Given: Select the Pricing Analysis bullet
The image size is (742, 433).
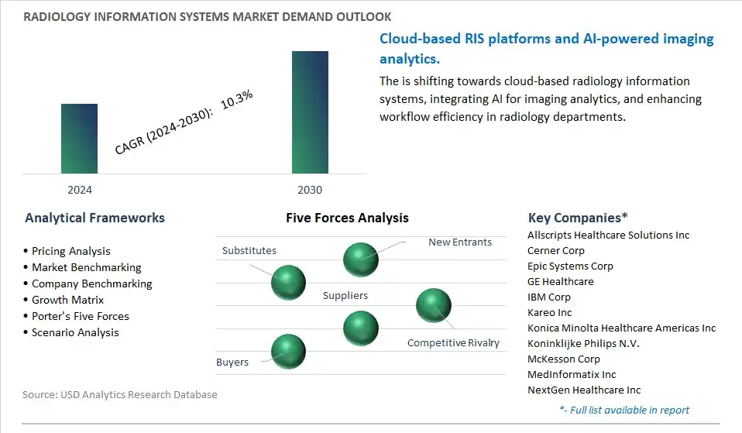Looking at the screenshot, I should pyautogui.click(x=67, y=251).
